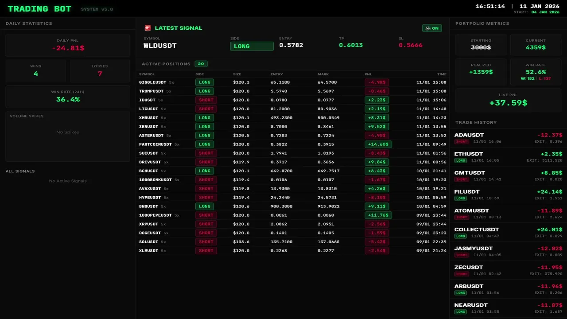
Task: Open the JASMYUSDT trade history entry
Action: click(508, 251)
